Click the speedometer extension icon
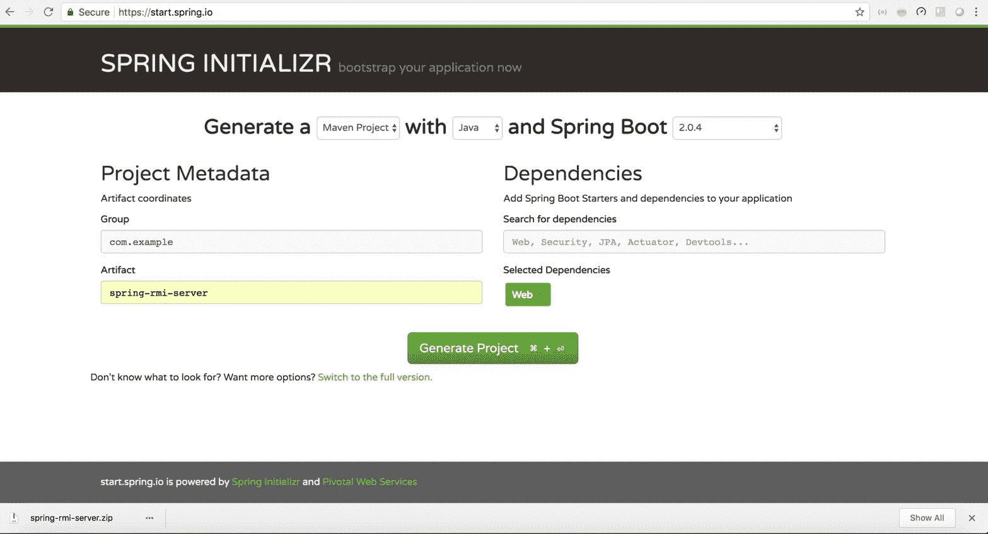Image resolution: width=988 pixels, height=534 pixels. click(921, 12)
